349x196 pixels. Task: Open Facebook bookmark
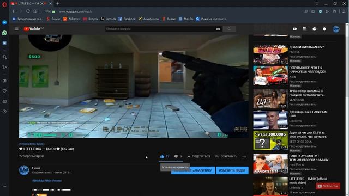tap(127, 19)
